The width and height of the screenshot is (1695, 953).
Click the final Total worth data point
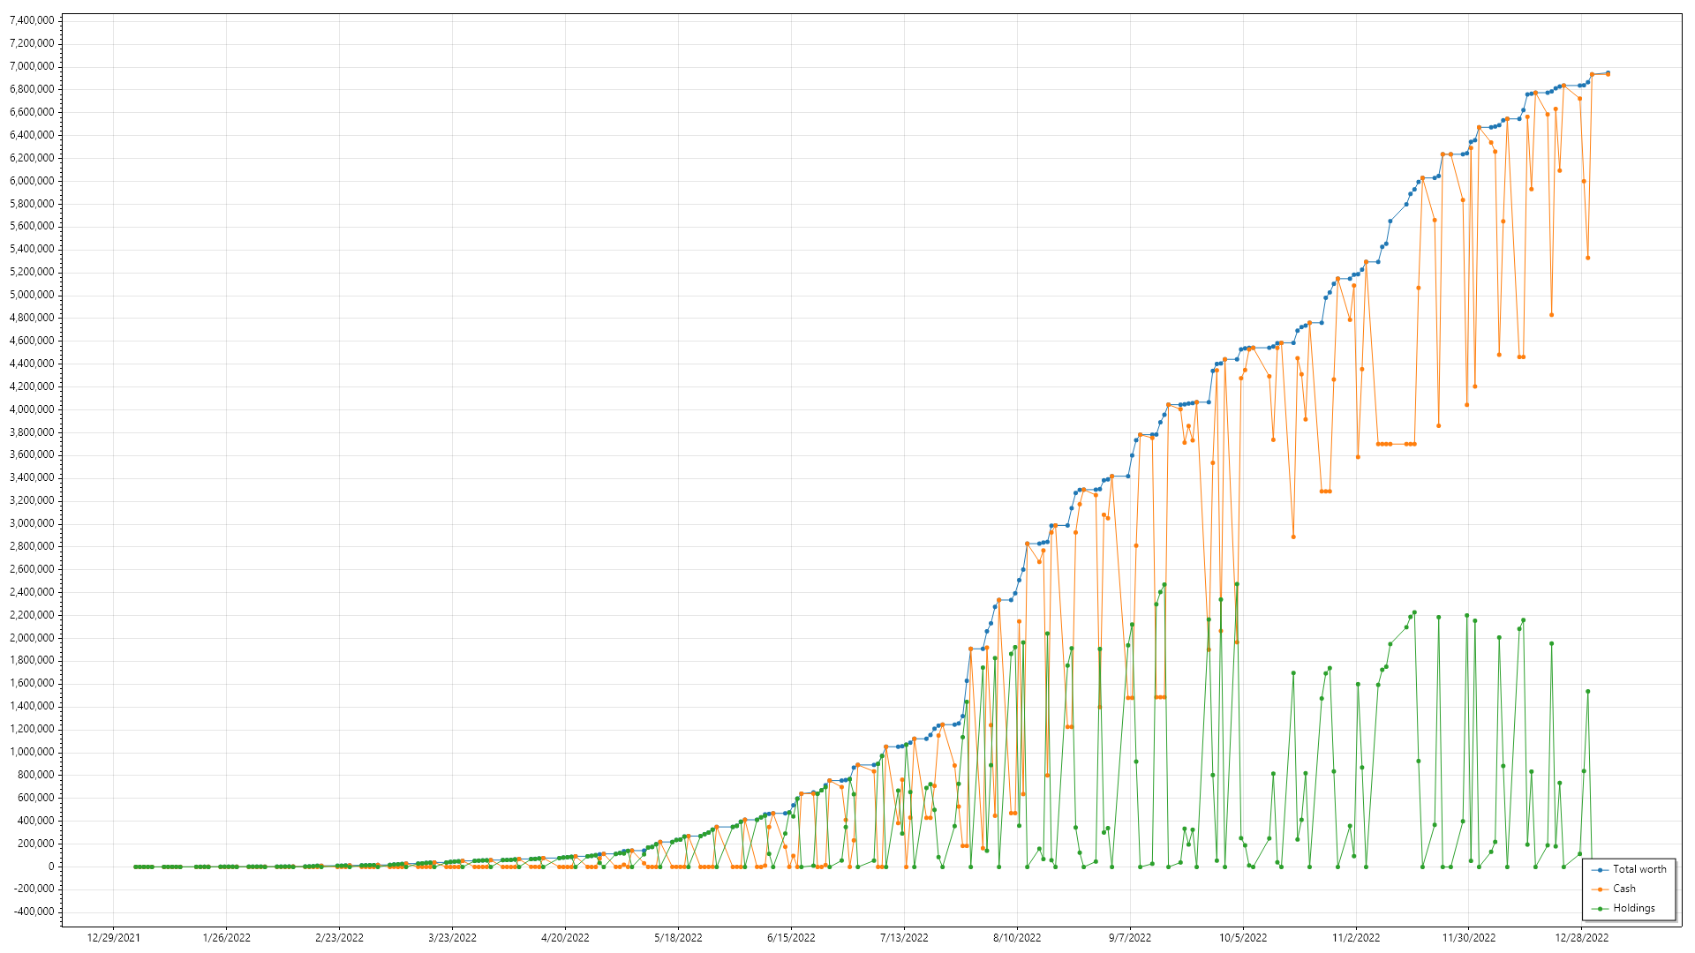click(x=1608, y=73)
